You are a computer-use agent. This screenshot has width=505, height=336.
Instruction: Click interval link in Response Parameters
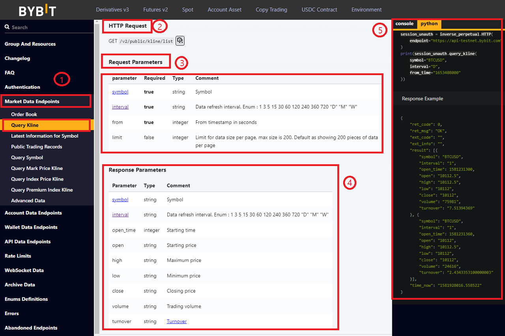point(120,215)
